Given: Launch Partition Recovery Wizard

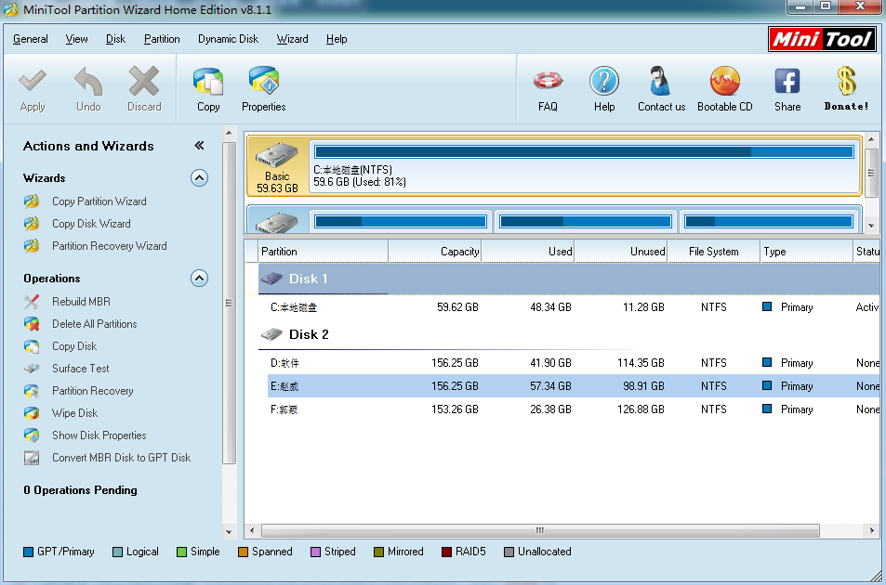Looking at the screenshot, I should (109, 246).
